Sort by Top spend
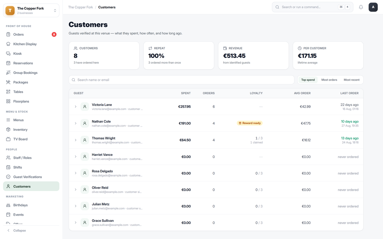This screenshot has height=239, width=383. (308, 80)
